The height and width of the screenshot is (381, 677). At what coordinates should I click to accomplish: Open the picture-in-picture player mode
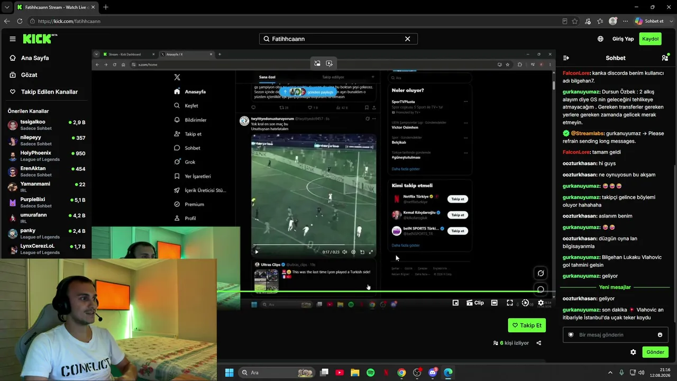455,303
